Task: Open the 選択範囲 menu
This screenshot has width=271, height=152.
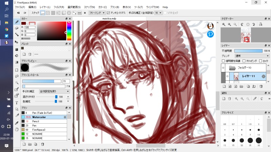Action: tap(74, 7)
